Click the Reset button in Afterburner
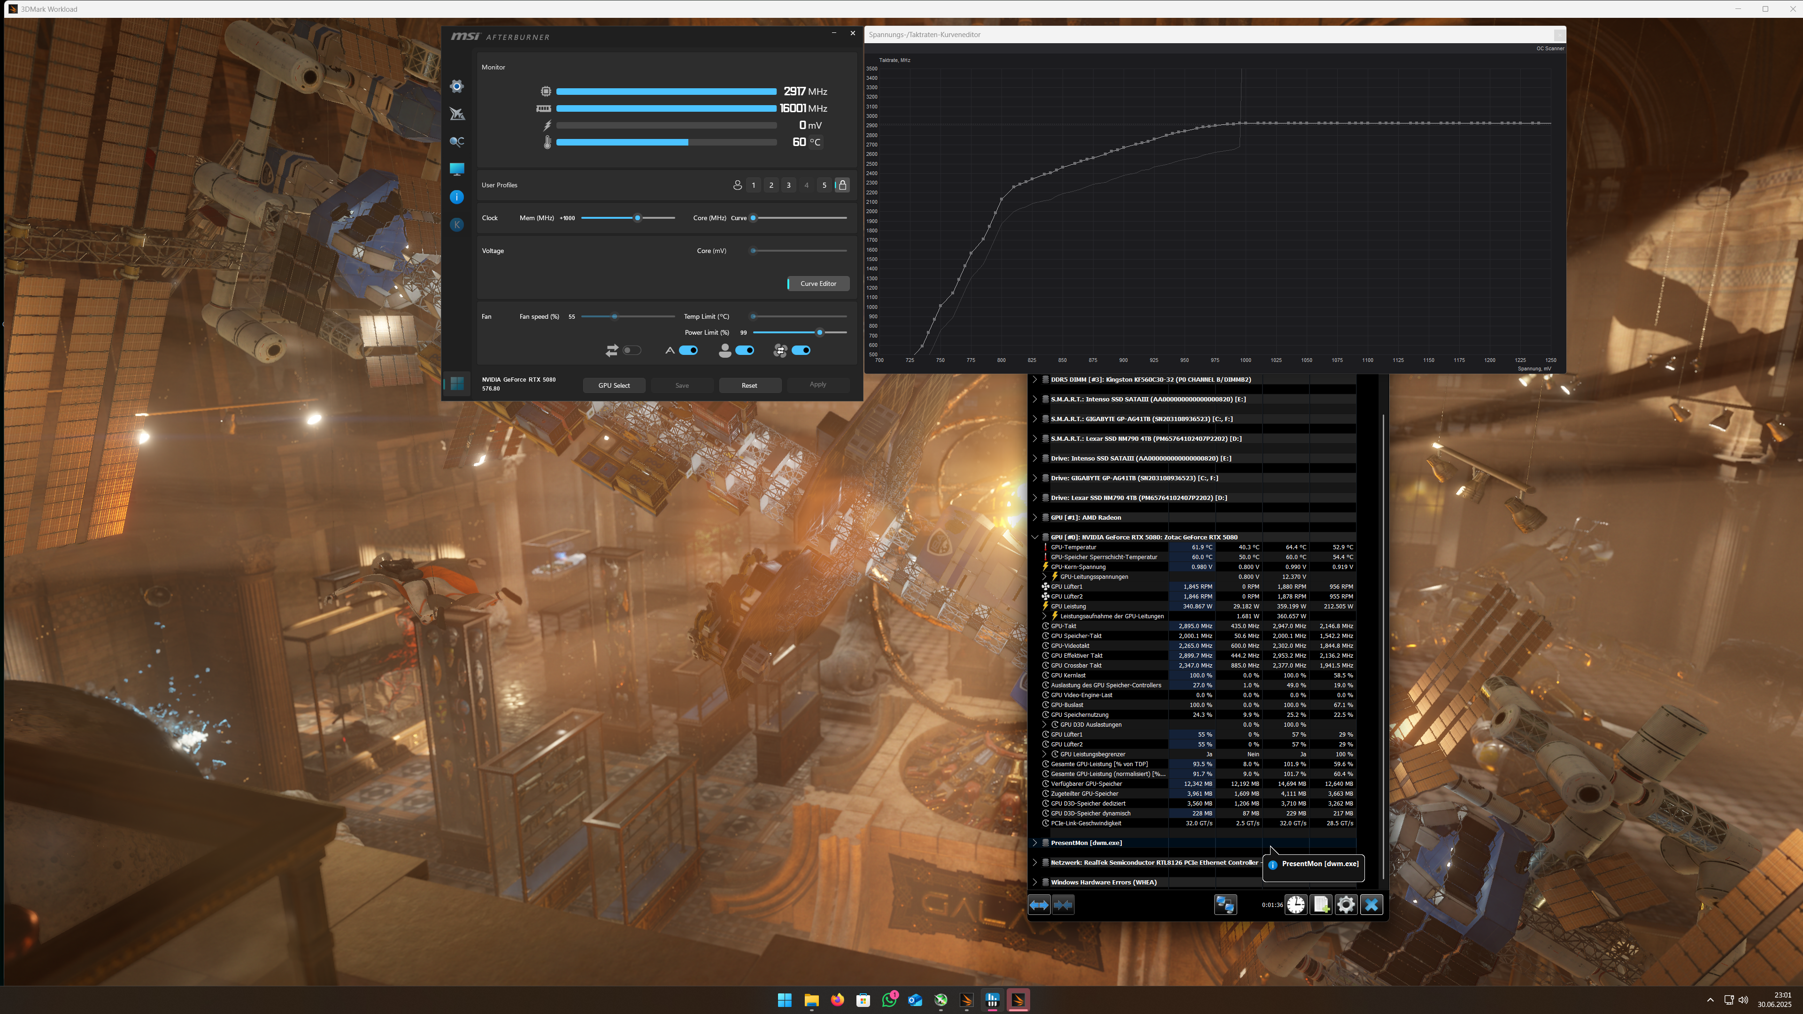Screen dimensions: 1803x1014 pos(750,385)
